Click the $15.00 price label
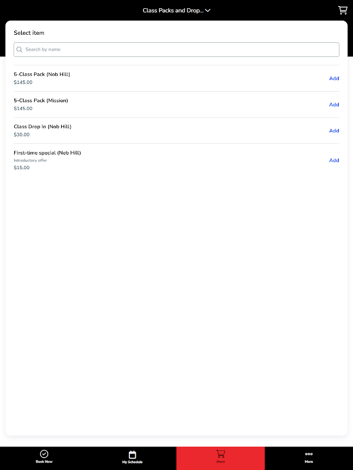Image resolution: width=353 pixels, height=470 pixels. [22, 168]
